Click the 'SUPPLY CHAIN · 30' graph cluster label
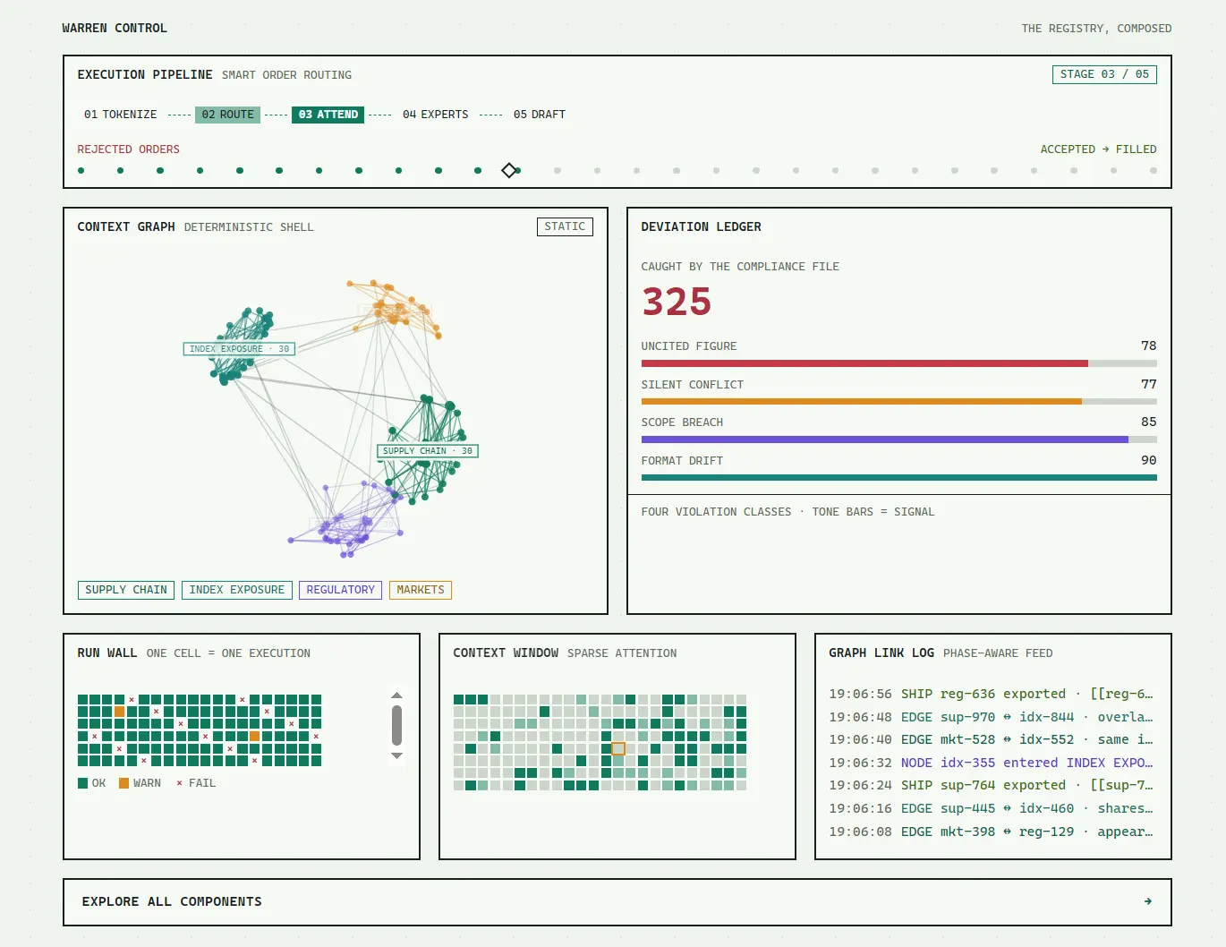The image size is (1226, 947). tap(428, 451)
